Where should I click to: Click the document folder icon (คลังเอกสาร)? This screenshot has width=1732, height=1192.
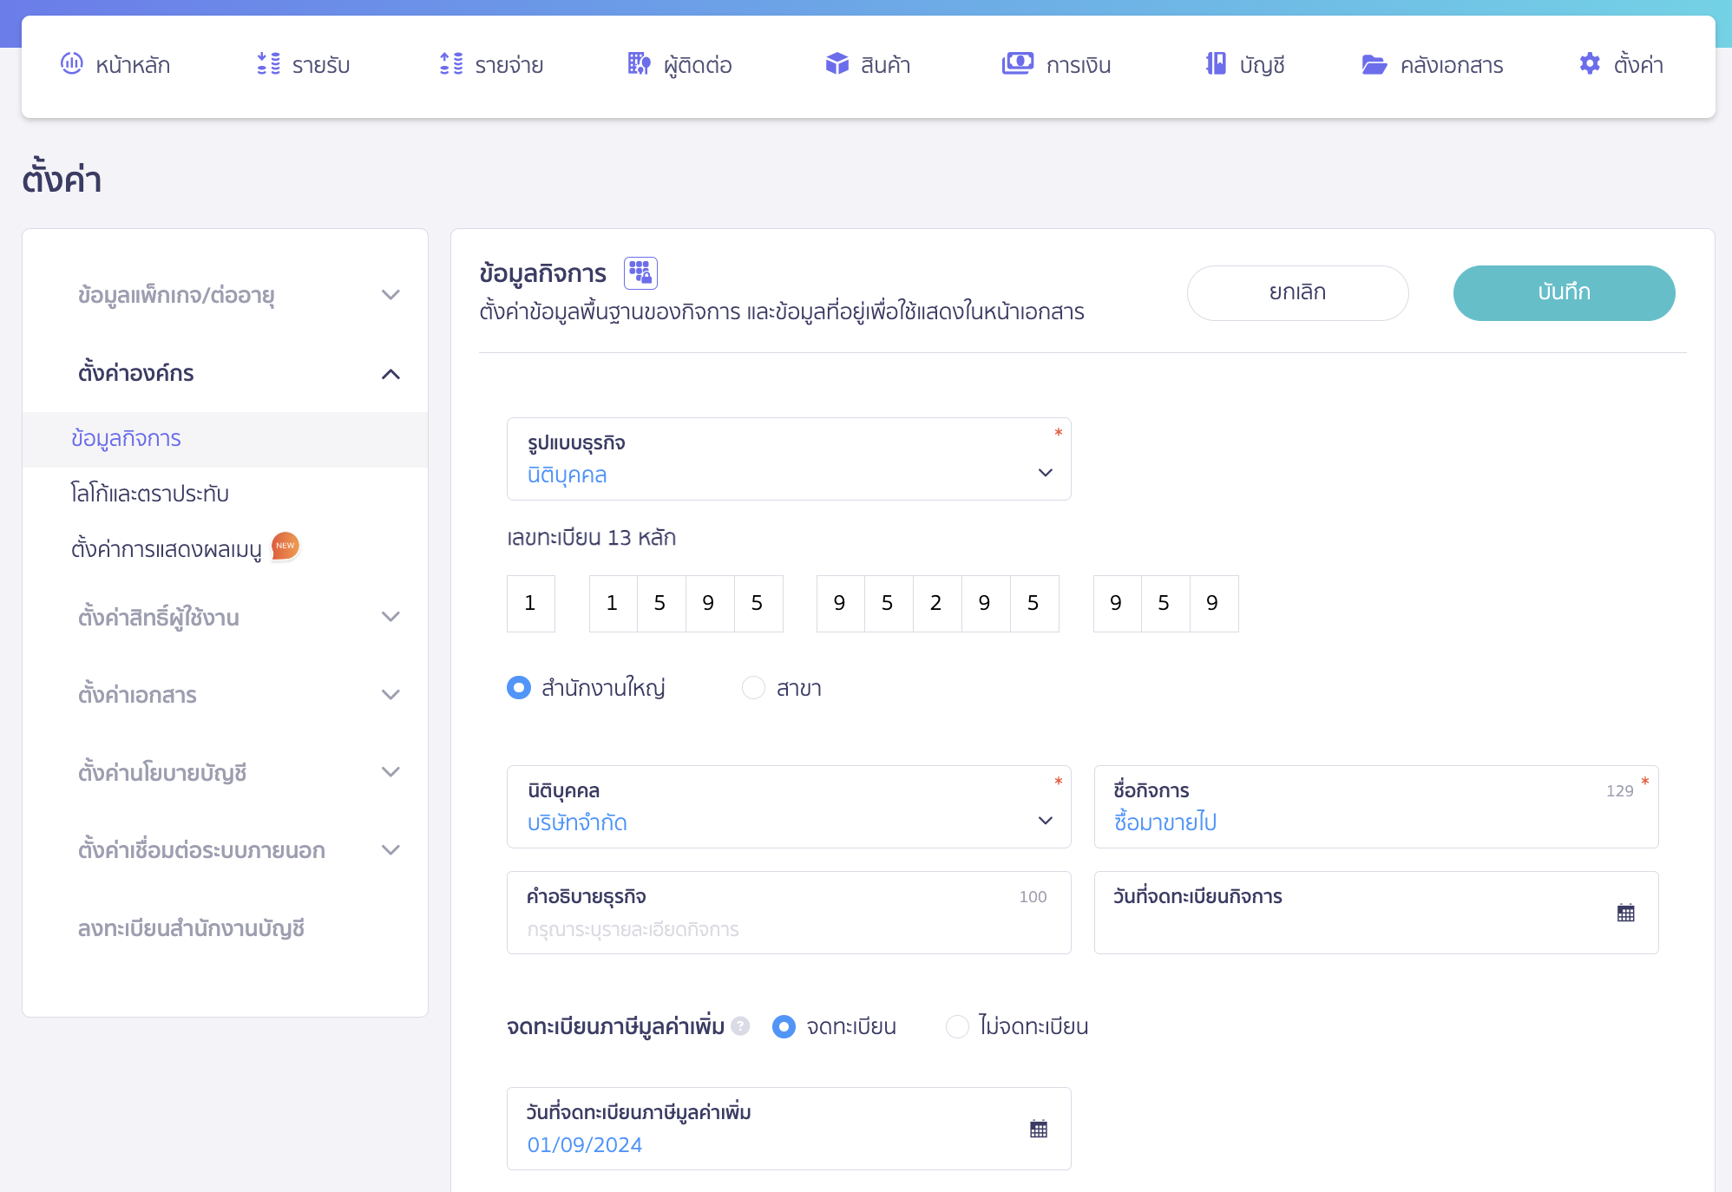1374,64
